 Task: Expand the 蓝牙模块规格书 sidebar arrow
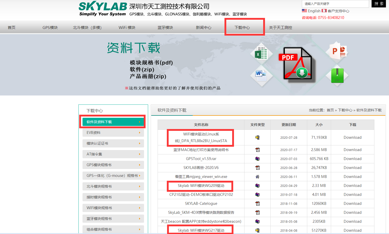tap(140, 218)
